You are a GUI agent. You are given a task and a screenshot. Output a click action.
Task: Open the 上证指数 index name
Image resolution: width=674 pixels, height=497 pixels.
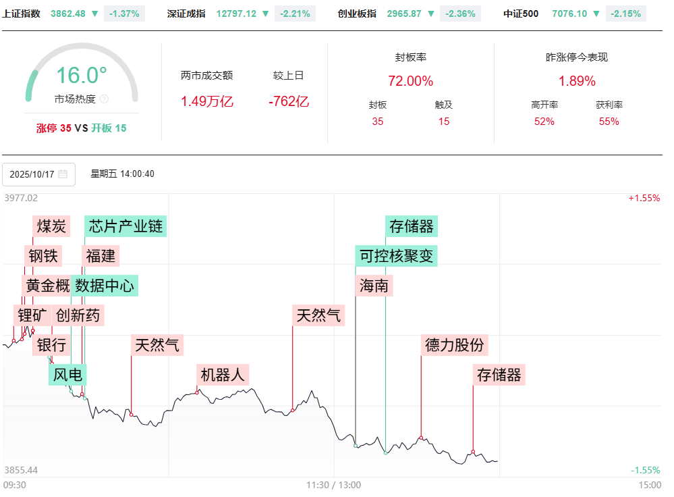(22, 14)
